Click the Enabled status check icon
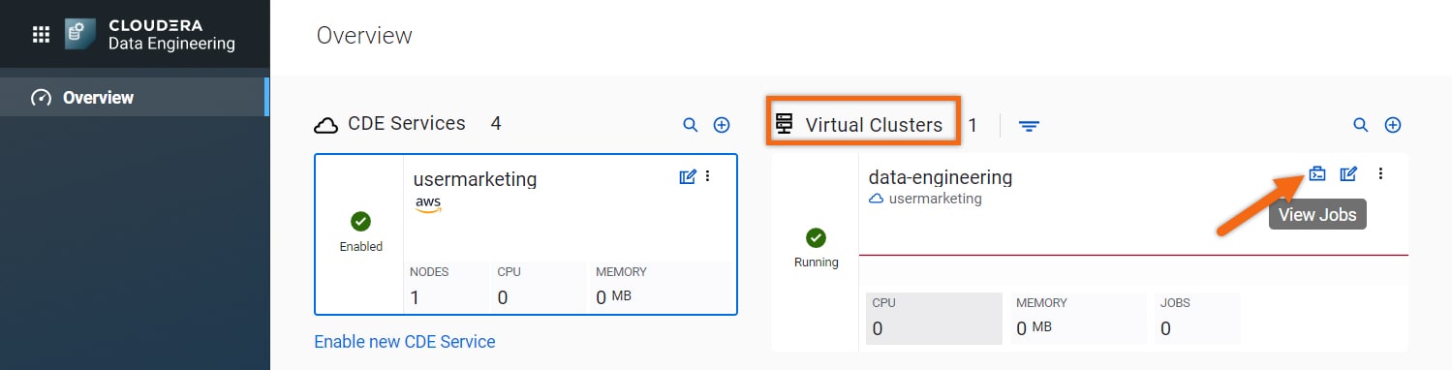Image resolution: width=1452 pixels, height=370 pixels. click(360, 221)
